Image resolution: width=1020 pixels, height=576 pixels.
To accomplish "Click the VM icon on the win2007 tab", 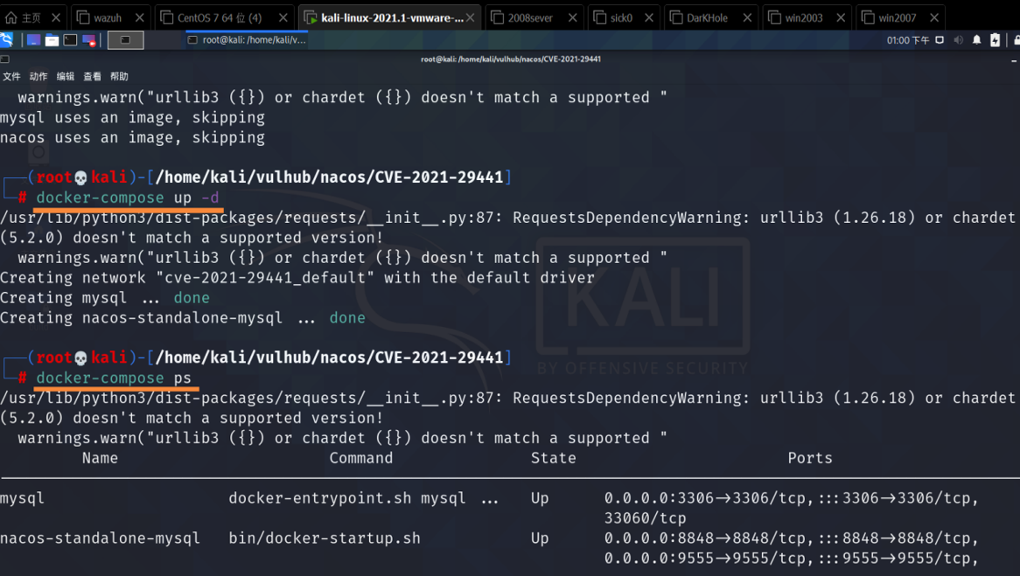I will 868,17.
